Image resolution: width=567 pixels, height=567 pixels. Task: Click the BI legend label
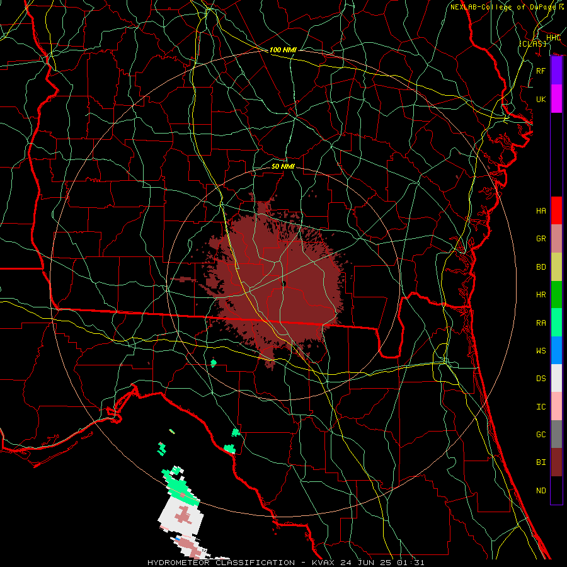tap(541, 462)
